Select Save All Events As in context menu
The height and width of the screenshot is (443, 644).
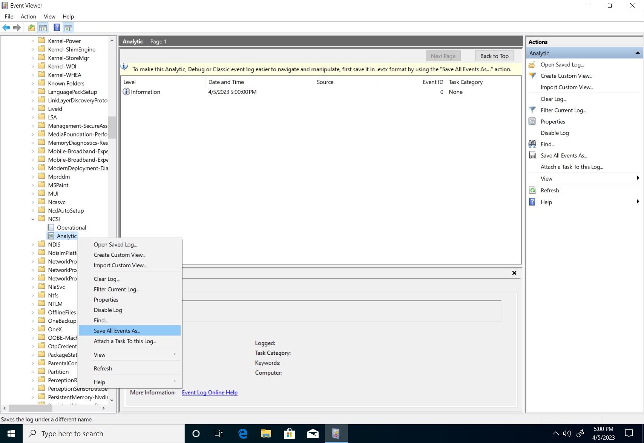pos(117,331)
